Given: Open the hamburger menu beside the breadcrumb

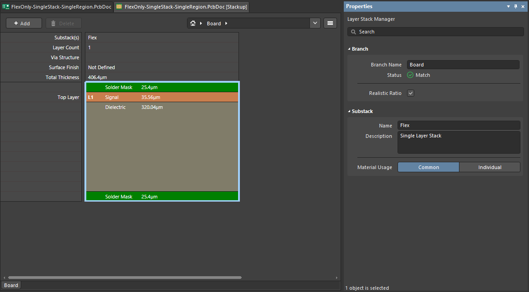Looking at the screenshot, I should click(330, 24).
